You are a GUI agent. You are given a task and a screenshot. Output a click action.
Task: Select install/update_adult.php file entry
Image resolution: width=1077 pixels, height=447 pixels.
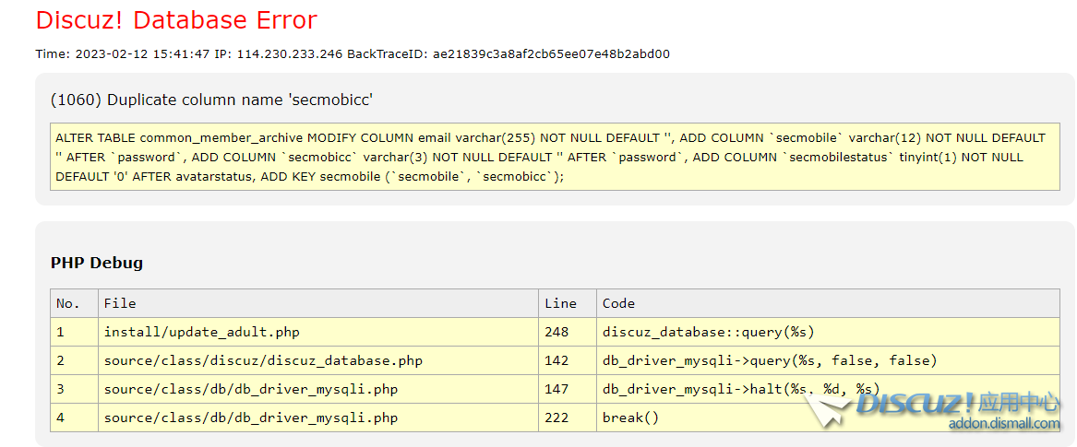[201, 332]
